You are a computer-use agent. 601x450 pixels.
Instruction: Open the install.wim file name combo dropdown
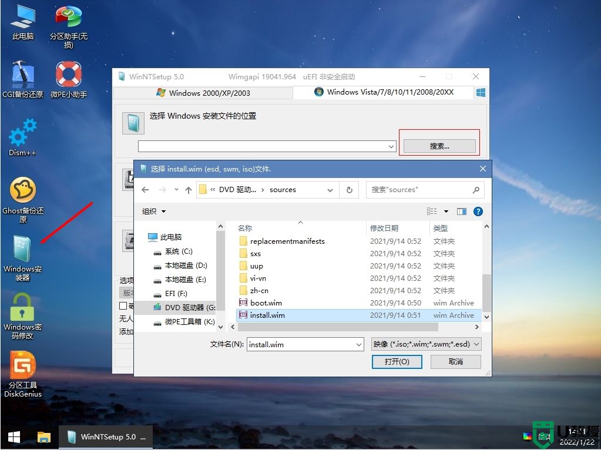359,344
